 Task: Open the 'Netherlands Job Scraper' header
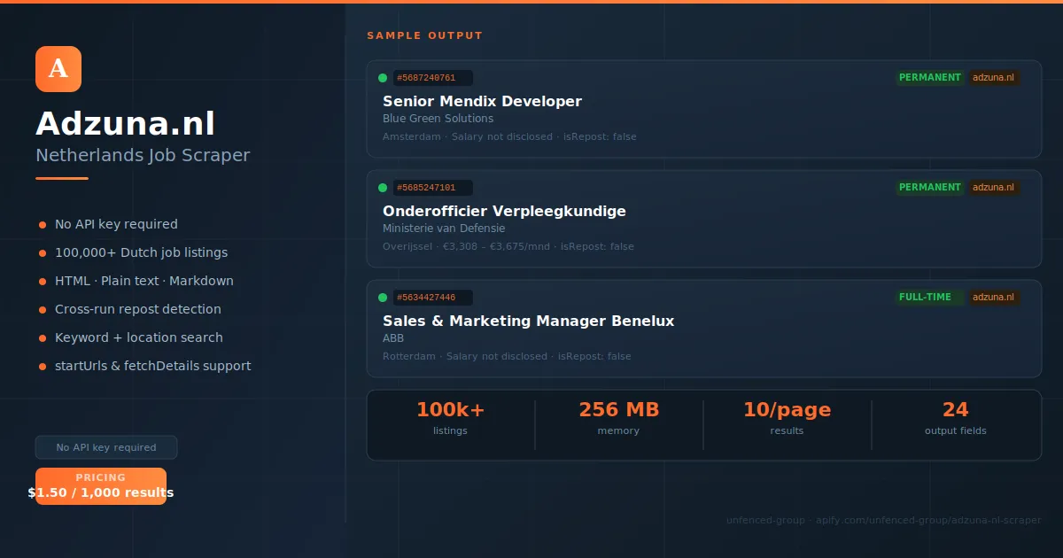tap(142, 155)
